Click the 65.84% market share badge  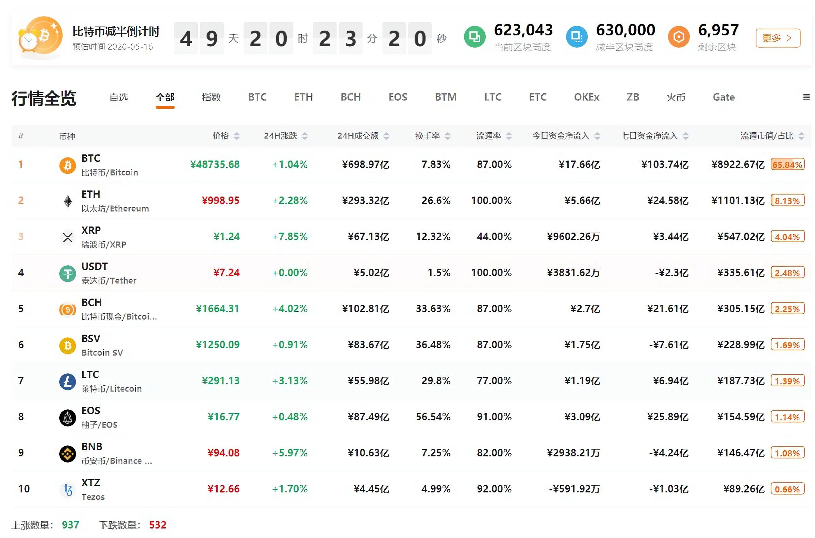coord(787,165)
